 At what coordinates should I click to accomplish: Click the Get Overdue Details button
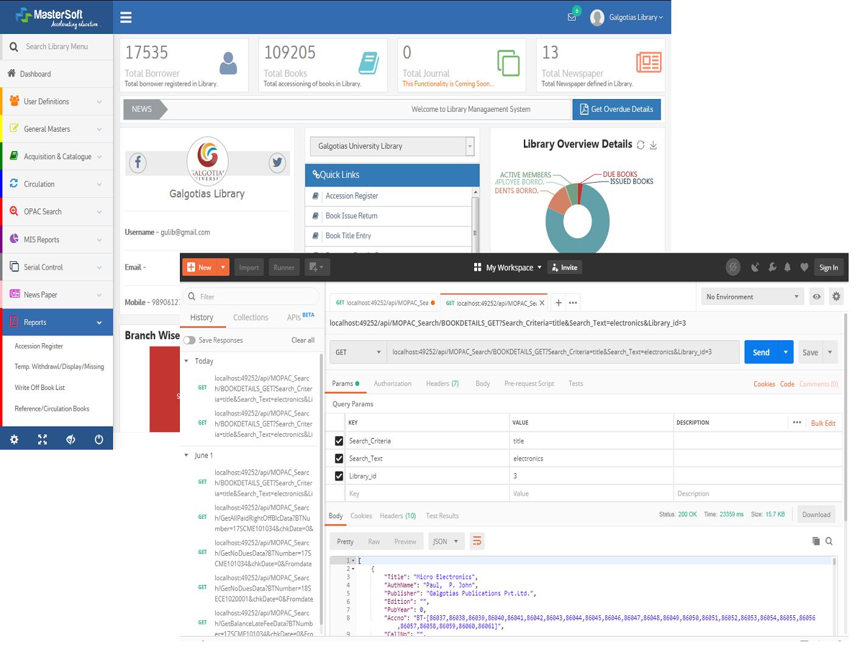pyautogui.click(x=616, y=109)
